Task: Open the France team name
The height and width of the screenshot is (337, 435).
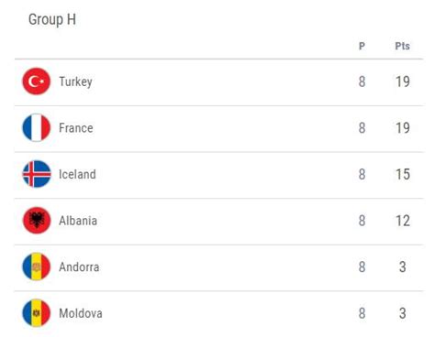Action: [x=76, y=128]
